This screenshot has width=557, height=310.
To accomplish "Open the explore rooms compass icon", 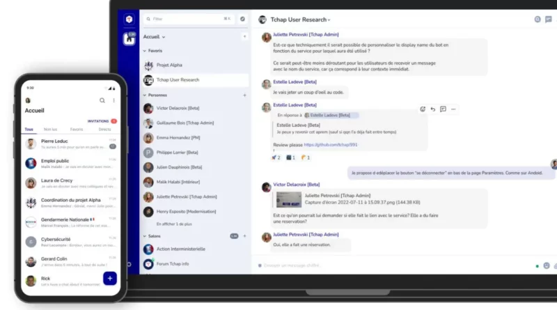I will tap(242, 19).
